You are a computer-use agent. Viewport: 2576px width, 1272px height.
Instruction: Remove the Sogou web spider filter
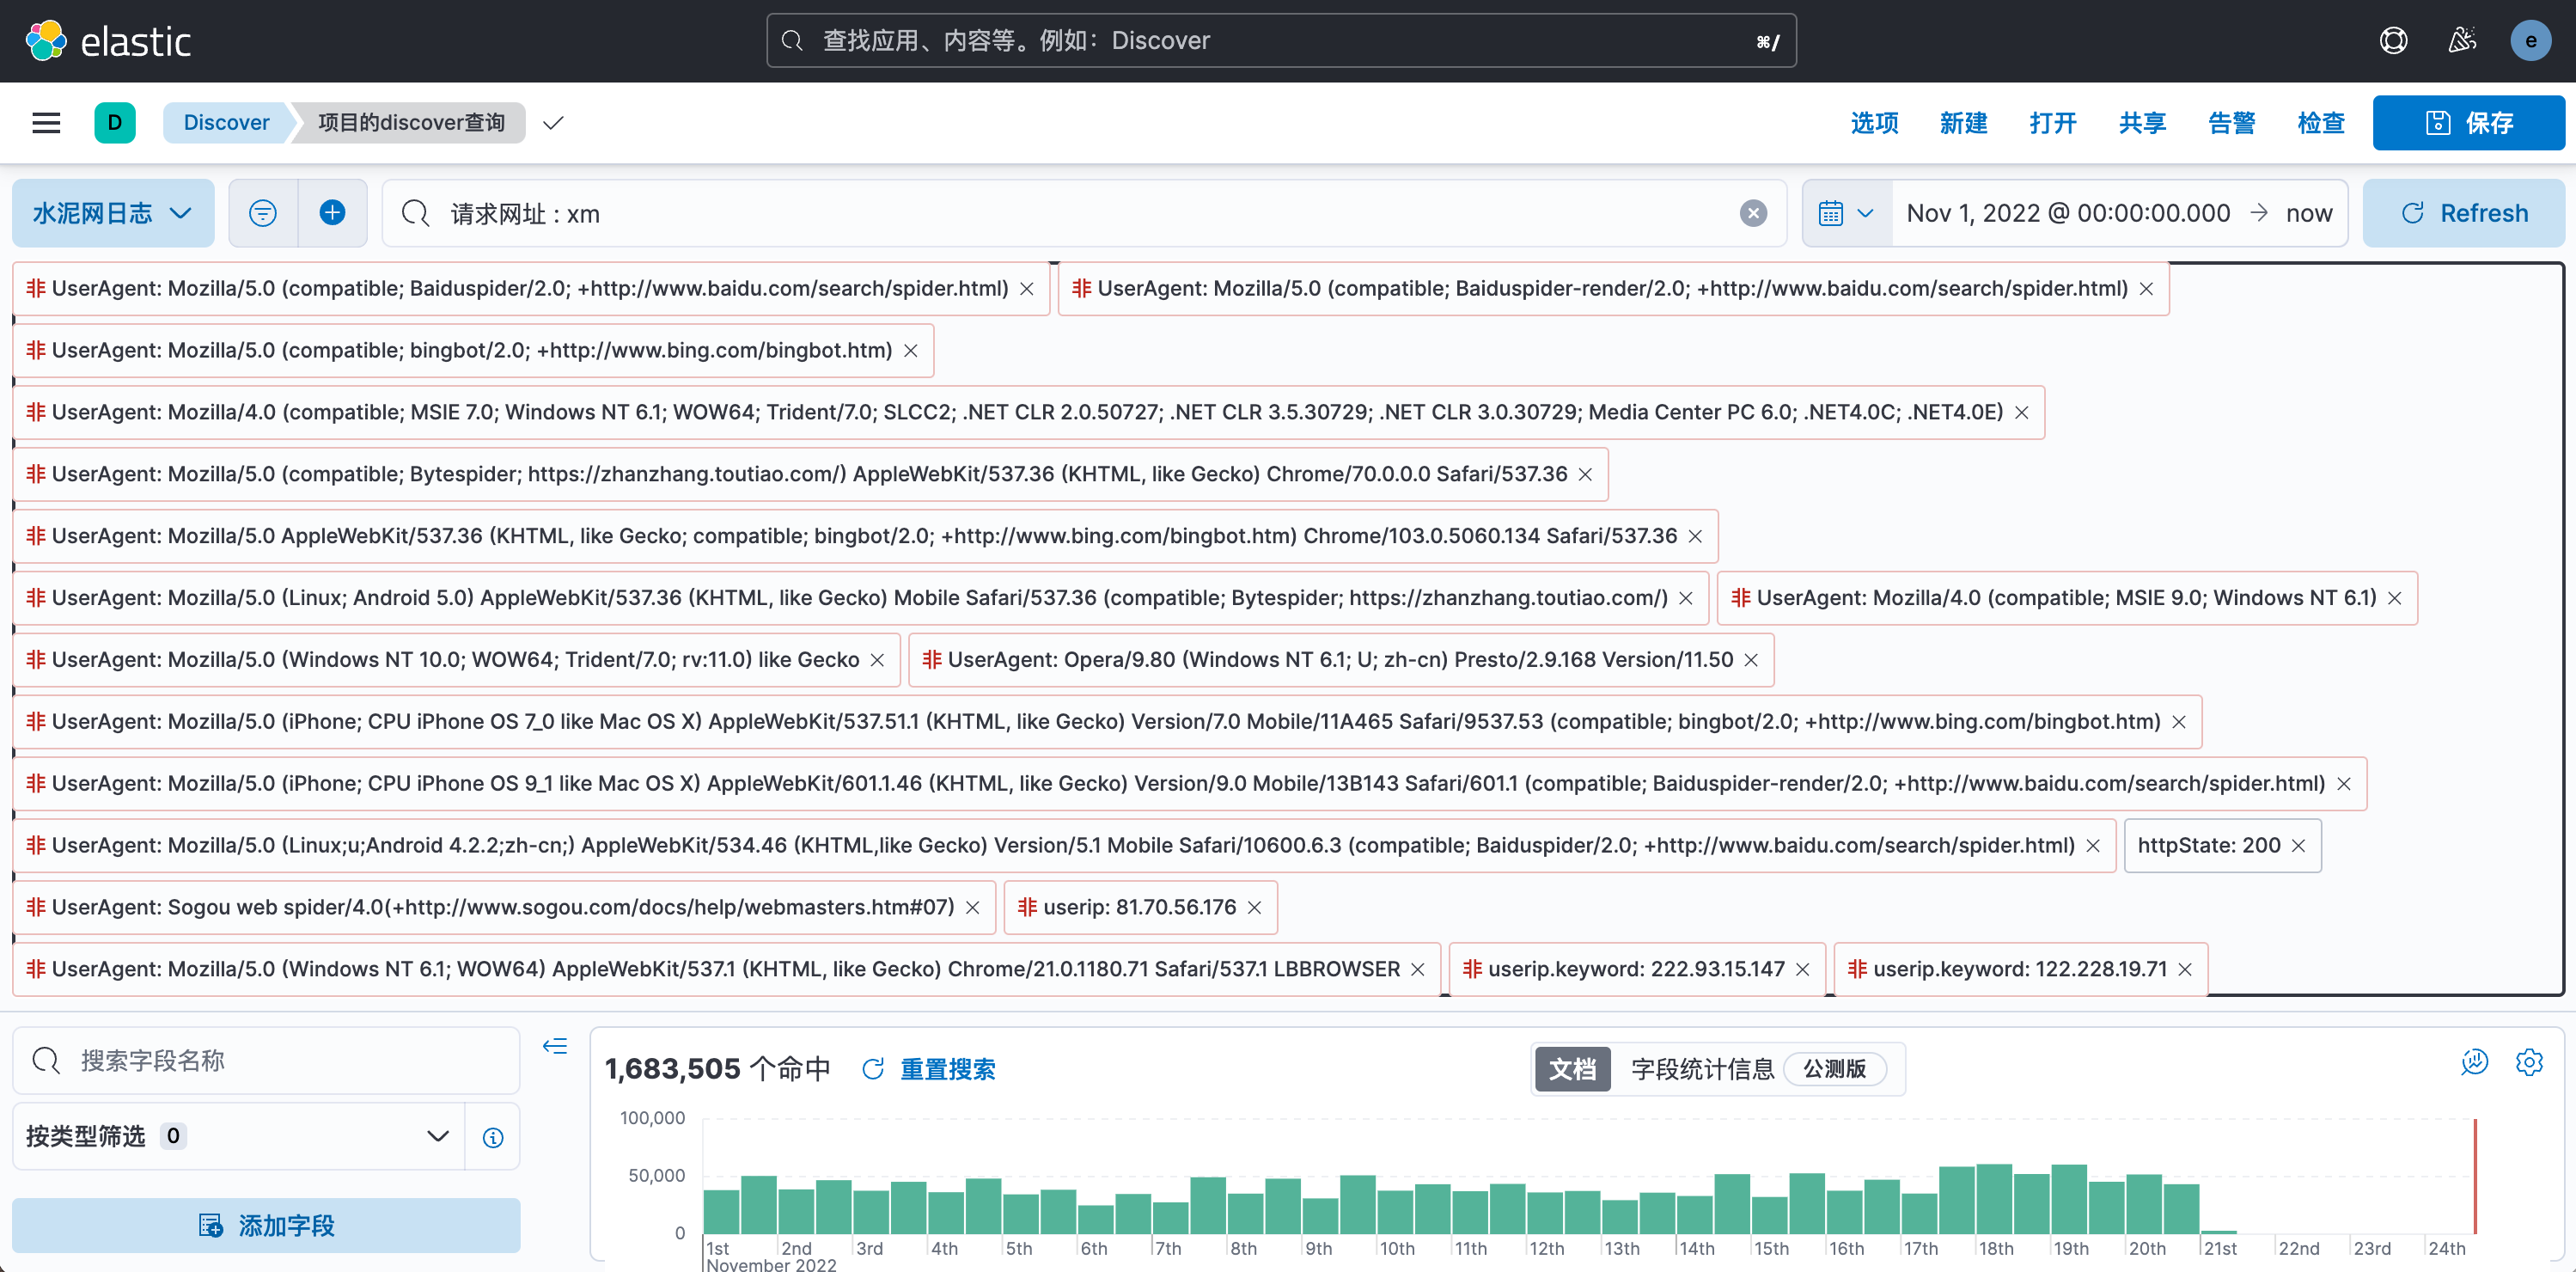click(x=972, y=908)
